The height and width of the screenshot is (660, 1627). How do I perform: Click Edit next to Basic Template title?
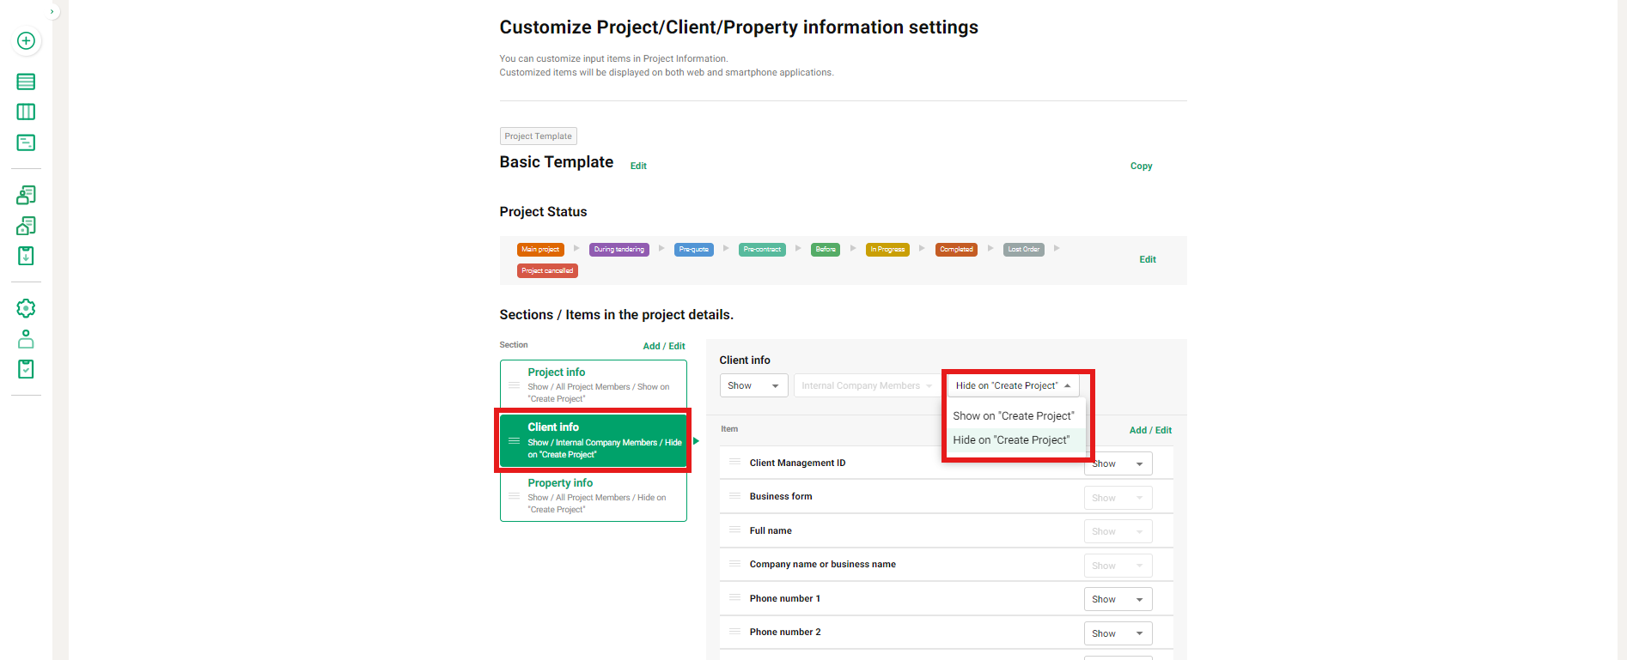coord(638,167)
